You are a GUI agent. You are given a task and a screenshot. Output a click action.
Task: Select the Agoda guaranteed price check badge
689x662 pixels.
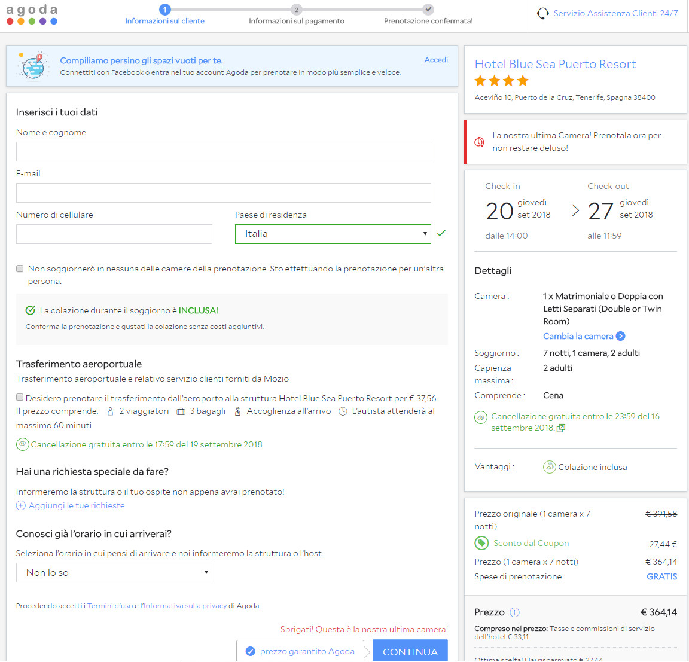[251, 651]
